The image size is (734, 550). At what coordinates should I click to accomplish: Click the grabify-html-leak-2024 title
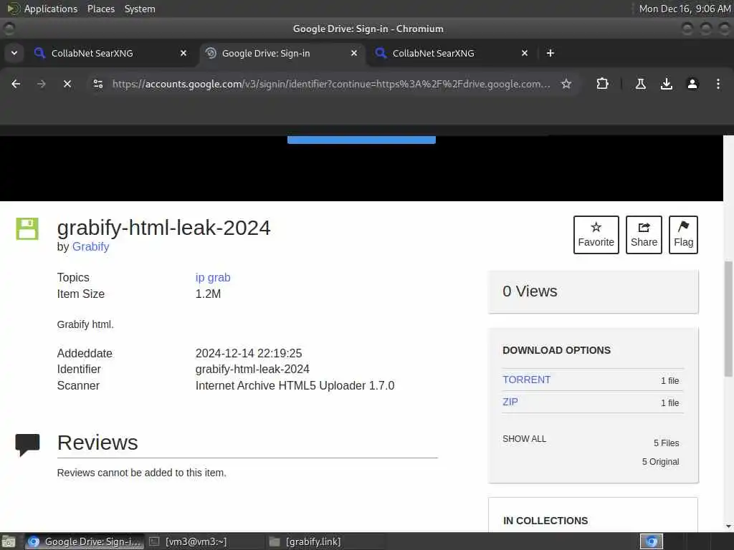[164, 228]
